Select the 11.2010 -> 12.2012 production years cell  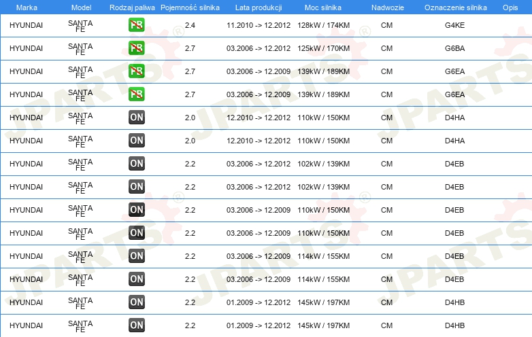(x=259, y=25)
